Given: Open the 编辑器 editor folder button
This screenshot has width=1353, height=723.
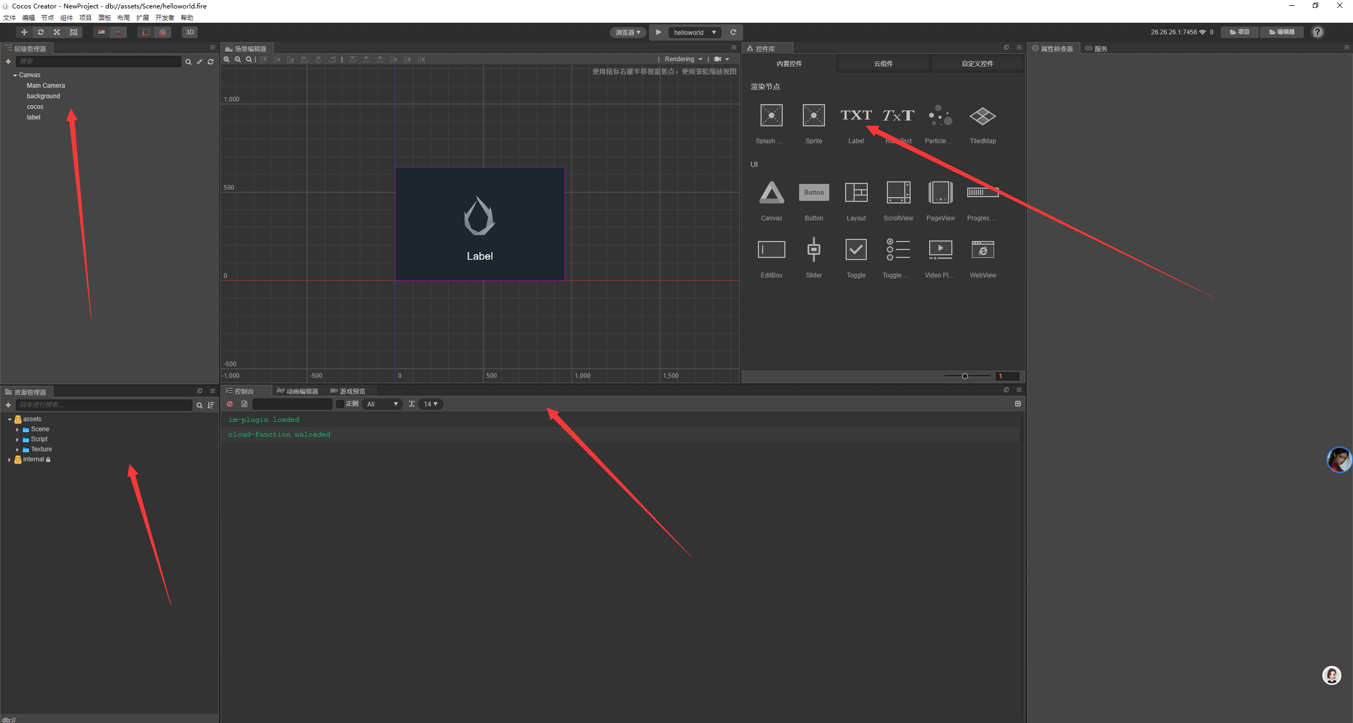Looking at the screenshot, I should coord(1282,32).
